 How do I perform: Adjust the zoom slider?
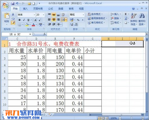click(131, 118)
